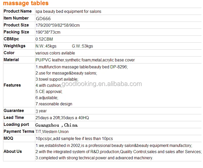Screen dimensions: 203x168
Task: Click the net weight "N.W.:45kgs" text
Action: point(46,46)
